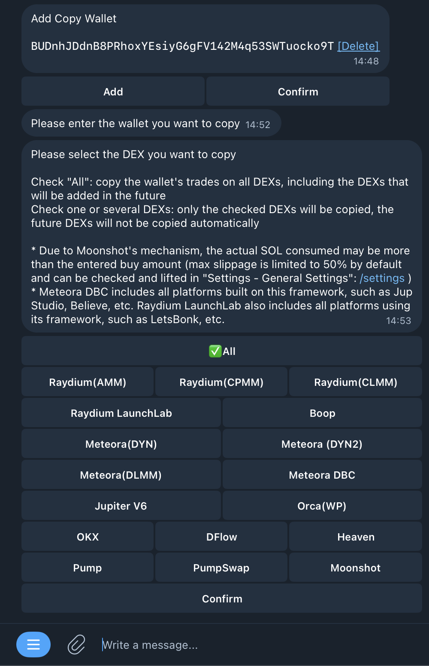Viewport: 429px width, 666px height.
Task: Confirm the DEX selection
Action: pyautogui.click(x=222, y=599)
